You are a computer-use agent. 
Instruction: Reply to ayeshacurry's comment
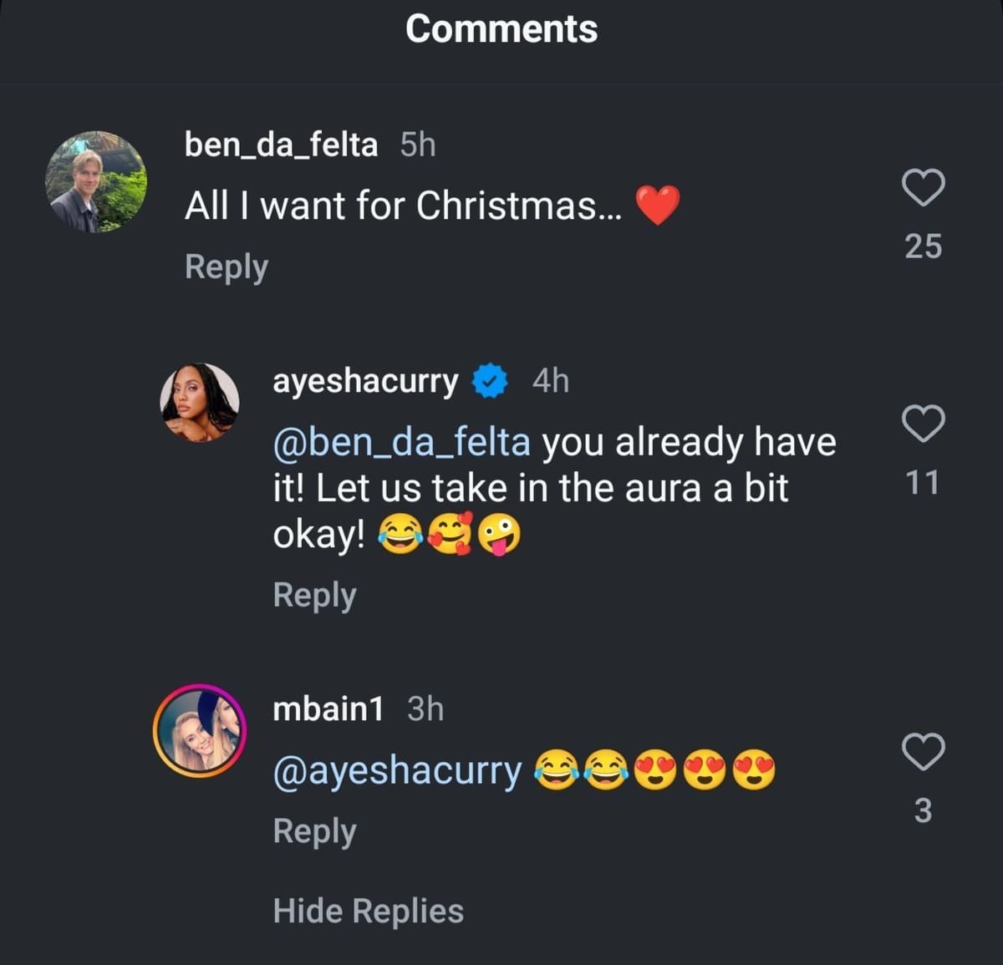point(313,594)
